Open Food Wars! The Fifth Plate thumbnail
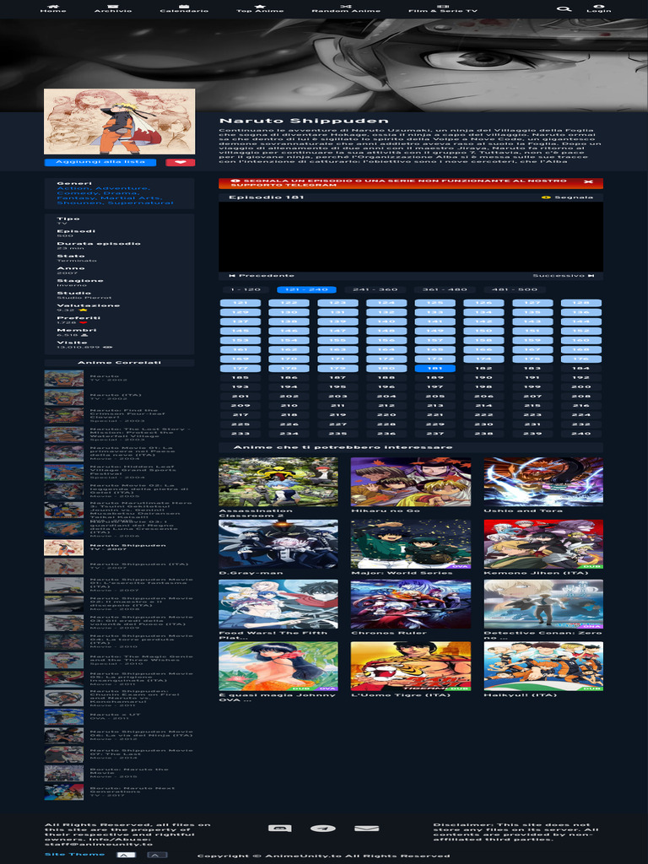Screen dimensions: 648x864 (x=278, y=604)
